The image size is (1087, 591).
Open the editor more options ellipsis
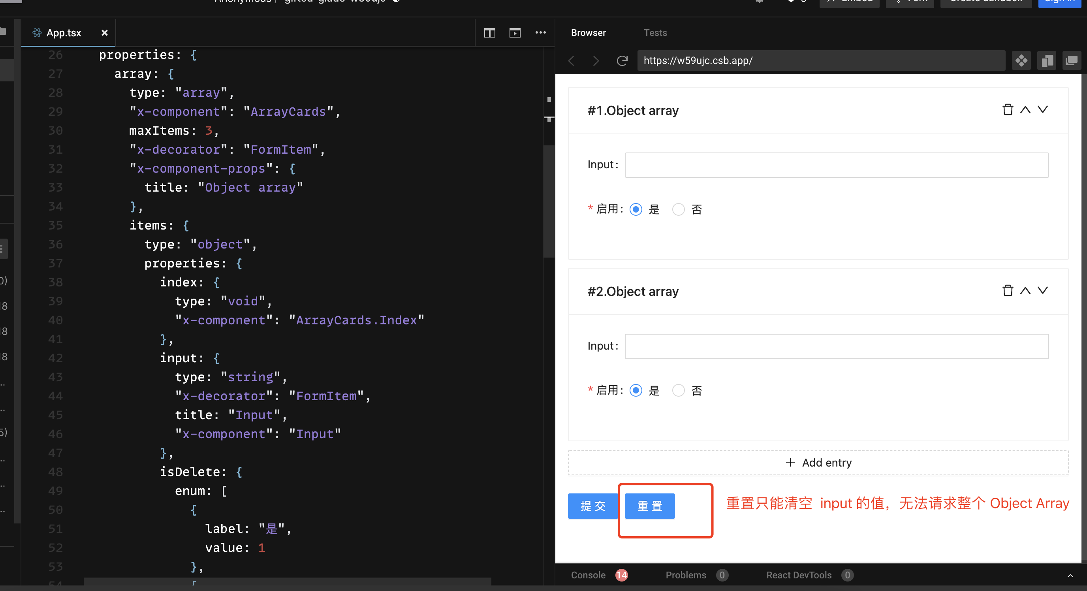click(x=541, y=33)
